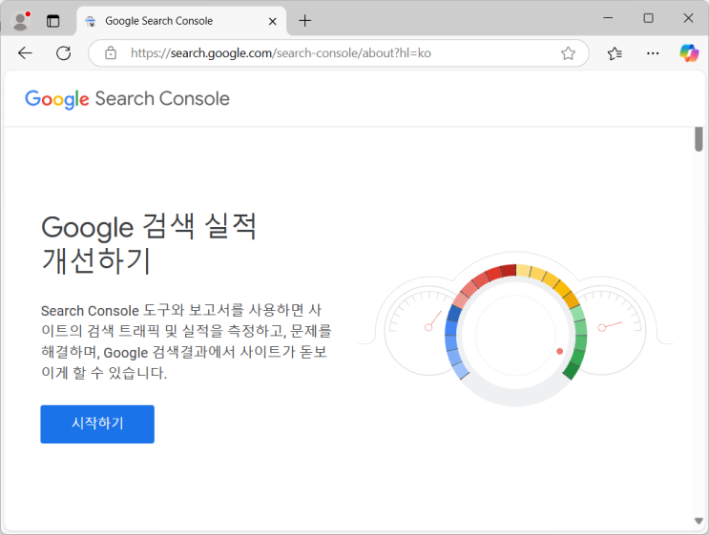Click the paragraph starting 'Search Console 도구와'
Screen dimensions: 709x535
coord(186,341)
